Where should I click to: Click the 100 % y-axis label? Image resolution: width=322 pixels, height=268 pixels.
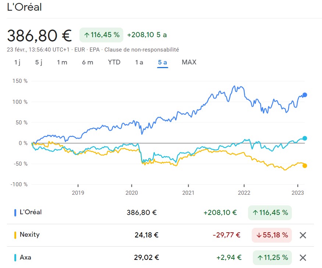[x=20, y=102]
